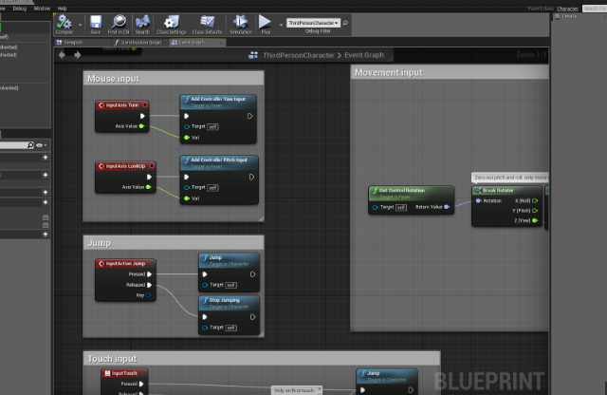This screenshot has width=607, height=395.
Task: Click the X (Roll) output pin
Action: coord(535,200)
